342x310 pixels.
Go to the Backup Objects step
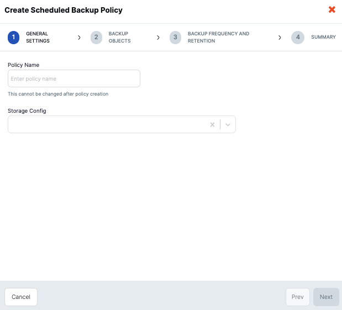[119, 38]
